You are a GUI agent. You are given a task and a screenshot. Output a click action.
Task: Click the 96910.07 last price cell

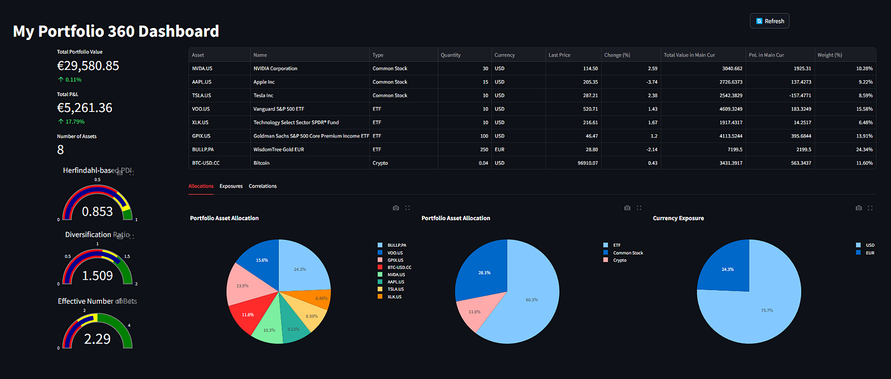coord(573,163)
